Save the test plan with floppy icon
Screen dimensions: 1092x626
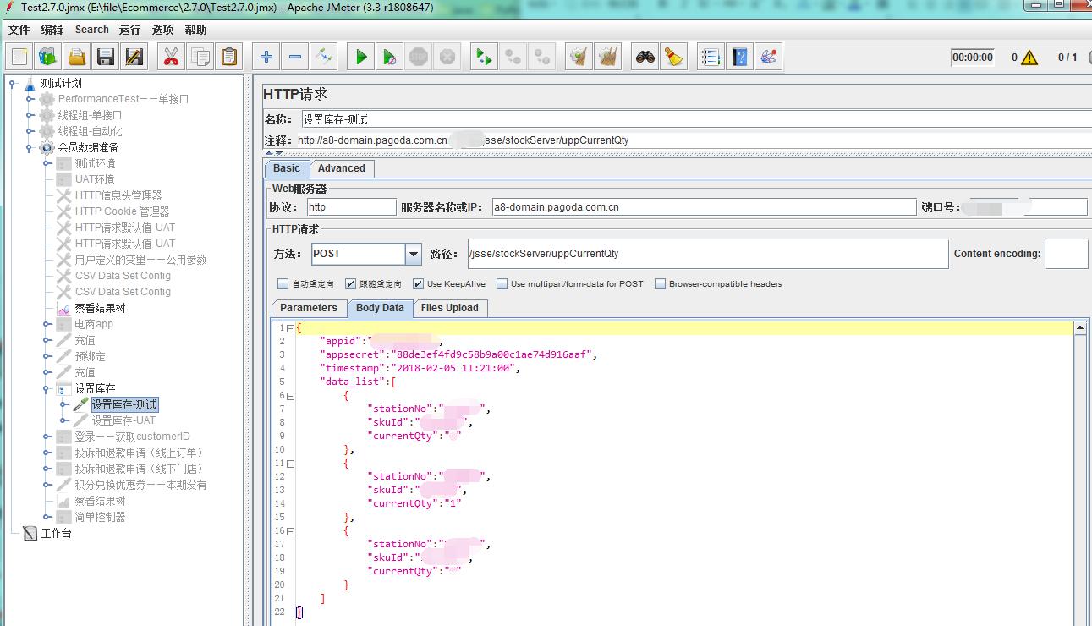pos(106,57)
